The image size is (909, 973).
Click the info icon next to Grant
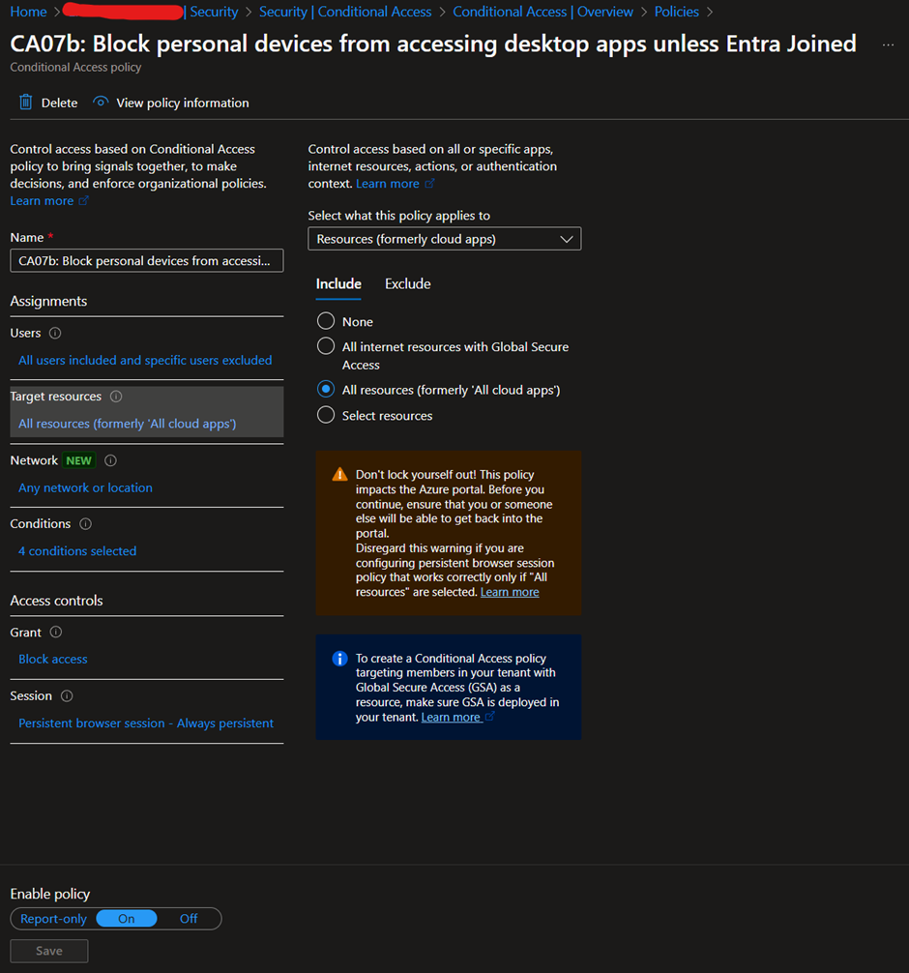(x=56, y=633)
